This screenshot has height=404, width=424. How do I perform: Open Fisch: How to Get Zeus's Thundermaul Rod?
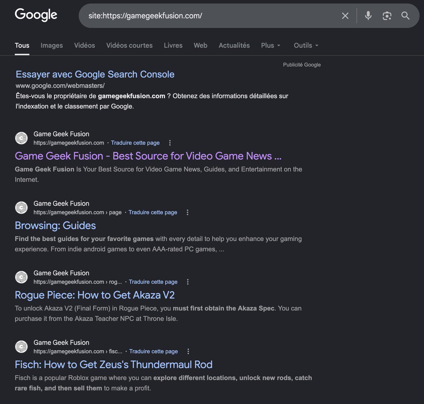[114, 364]
